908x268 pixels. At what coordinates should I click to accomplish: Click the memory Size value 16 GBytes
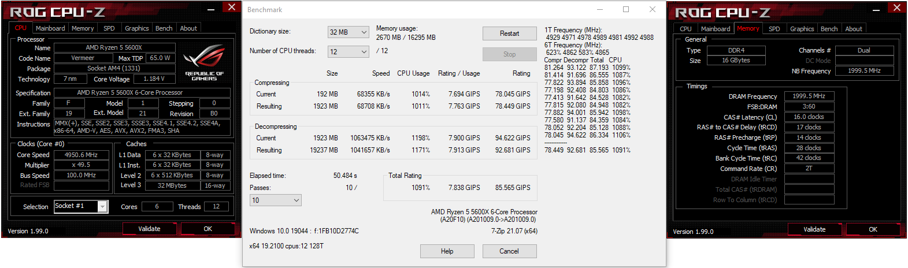[736, 60]
